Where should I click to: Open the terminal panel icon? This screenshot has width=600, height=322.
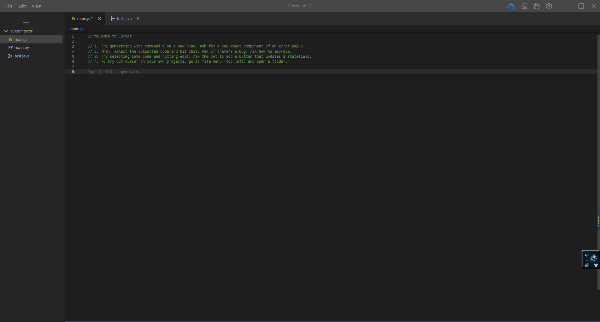point(524,6)
